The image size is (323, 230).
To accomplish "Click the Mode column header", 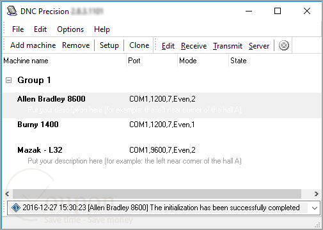I will (203, 61).
